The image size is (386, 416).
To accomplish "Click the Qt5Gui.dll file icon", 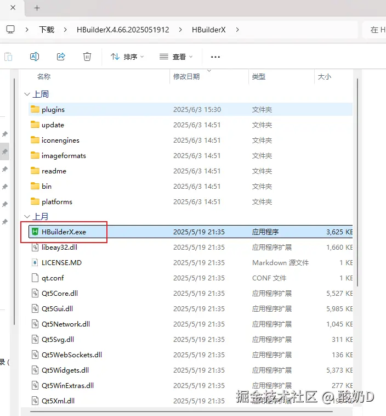I will pyautogui.click(x=35, y=309).
